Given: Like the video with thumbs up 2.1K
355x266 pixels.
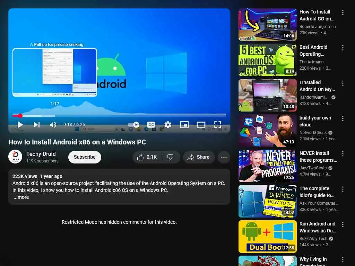Looking at the screenshot, I should pos(147,157).
